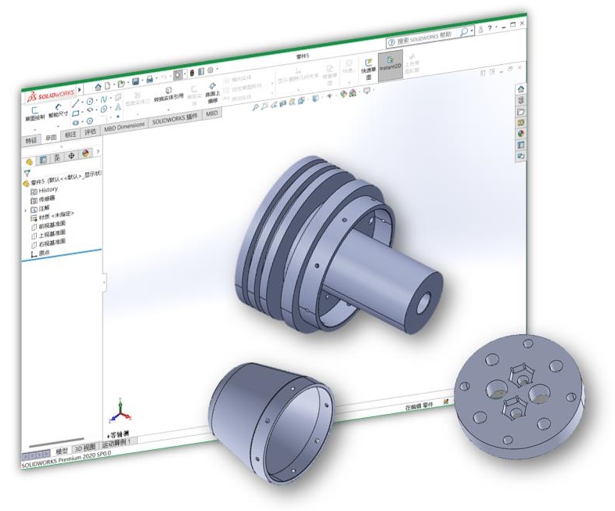Select History in feature tree
Image resolution: width=615 pixels, height=511 pixels.
(45, 190)
